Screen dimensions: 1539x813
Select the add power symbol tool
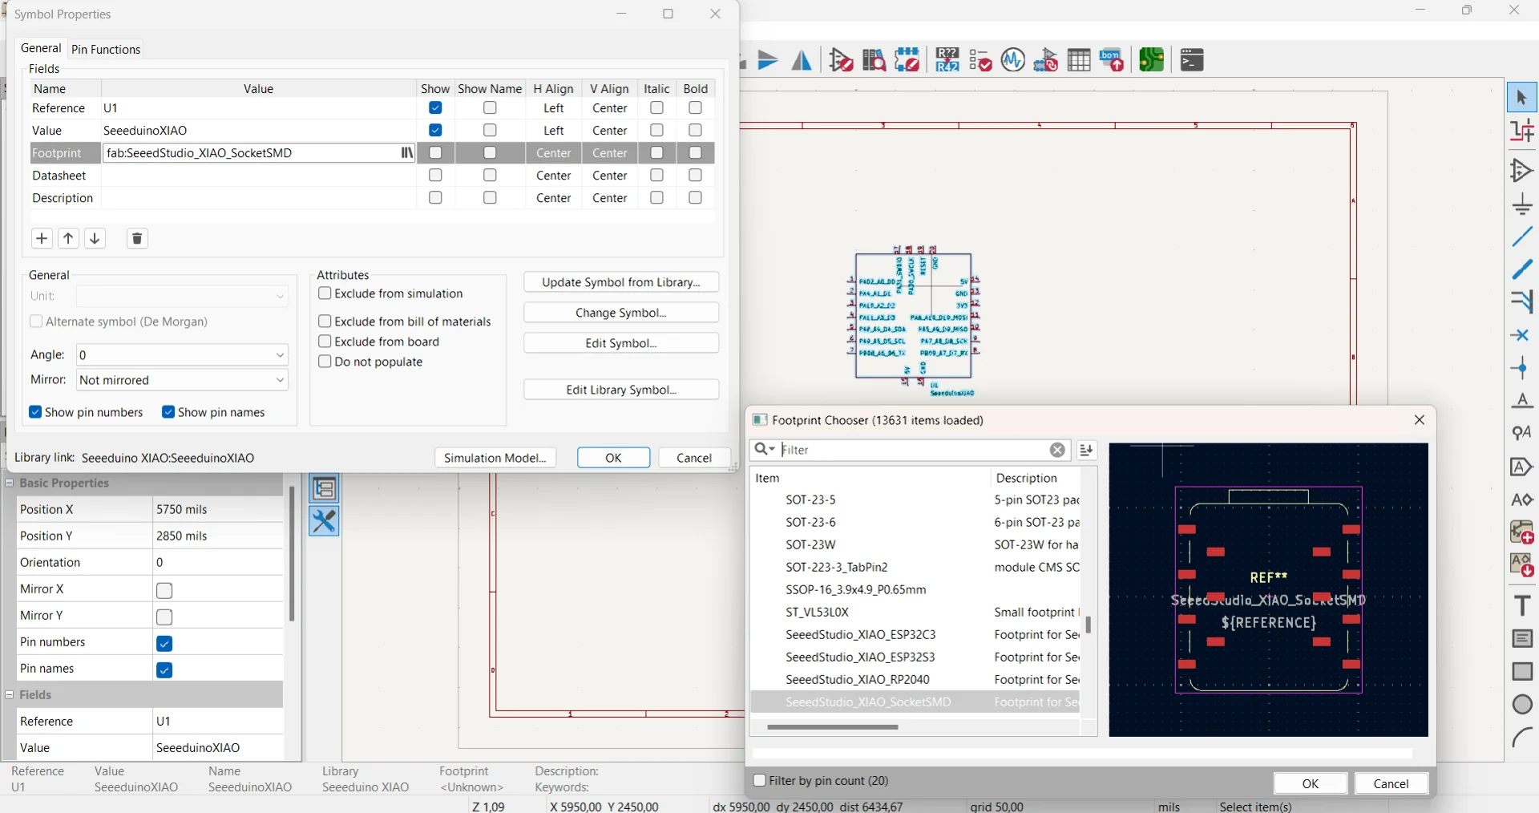tap(1521, 204)
